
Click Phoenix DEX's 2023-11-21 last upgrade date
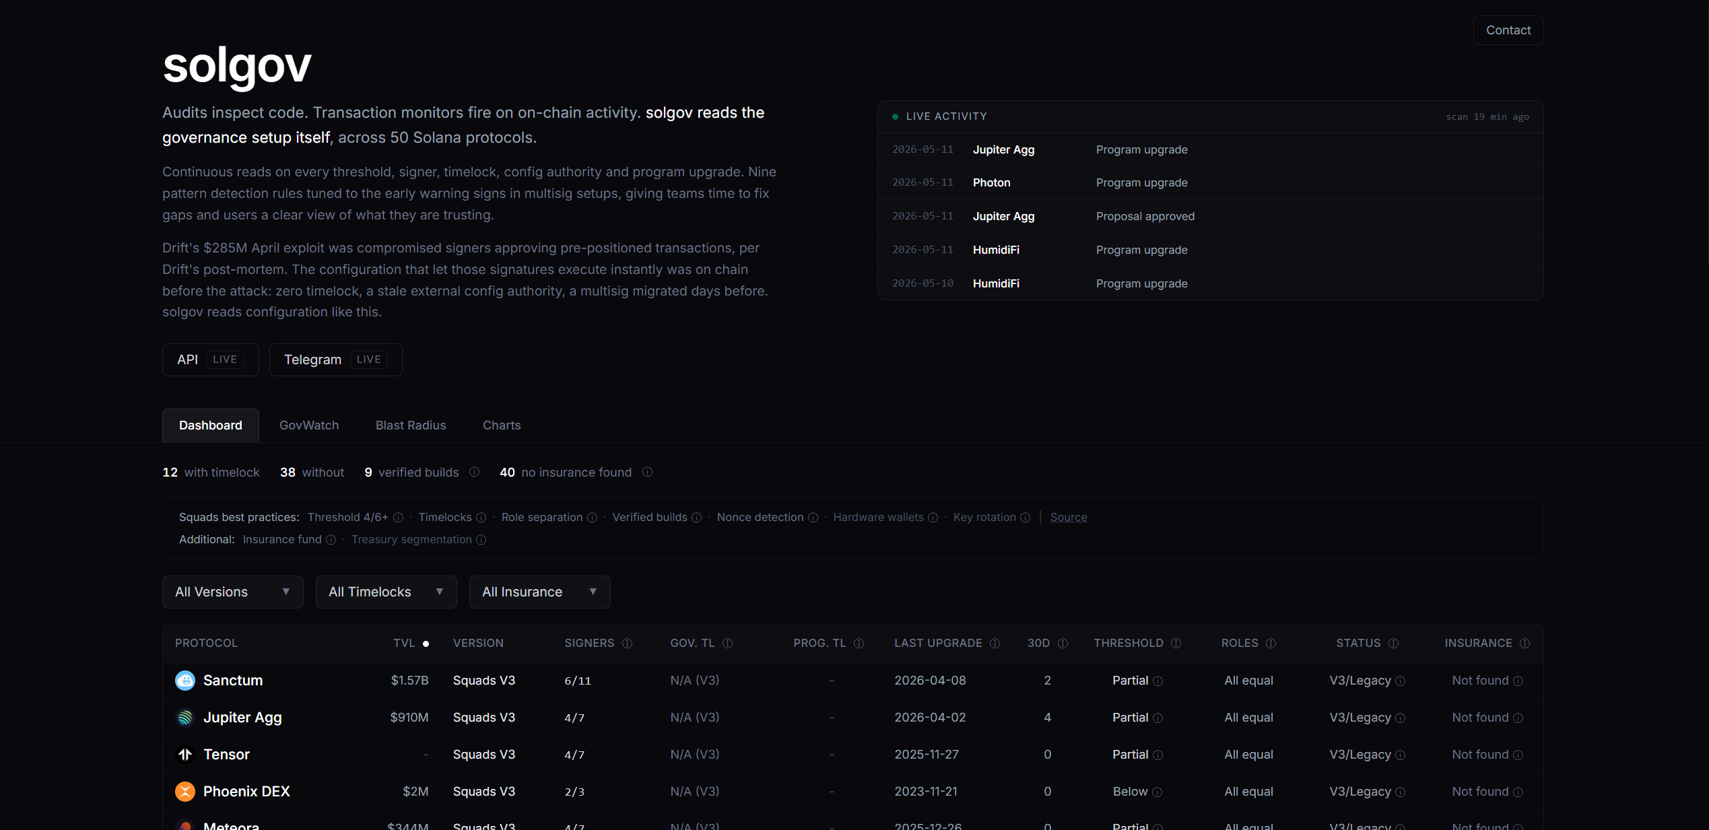click(x=926, y=792)
